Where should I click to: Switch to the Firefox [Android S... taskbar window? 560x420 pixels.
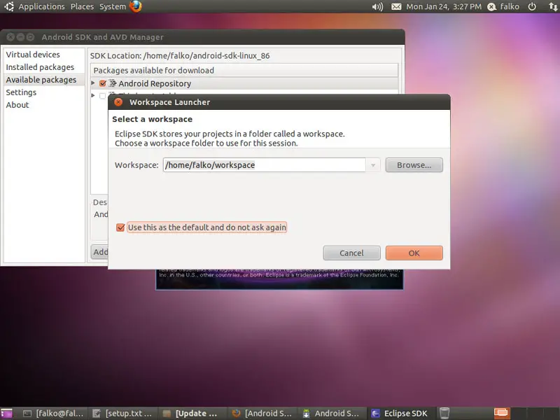point(262,413)
